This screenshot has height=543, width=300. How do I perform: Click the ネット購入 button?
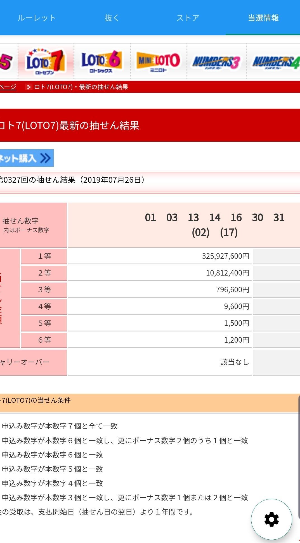click(27, 158)
